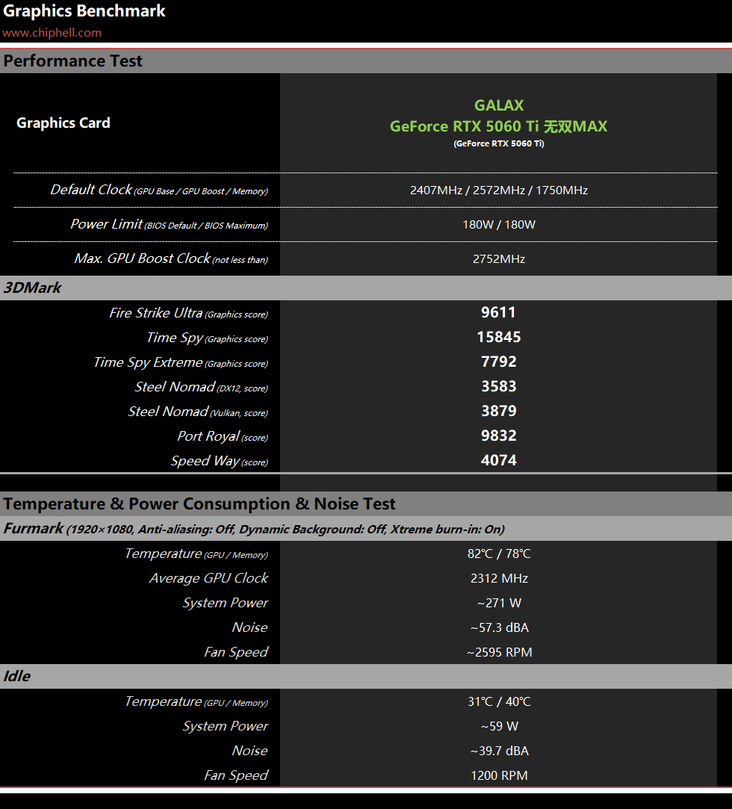This screenshot has width=732, height=809.
Task: Select the Performance Test section header
Action: pos(72,61)
